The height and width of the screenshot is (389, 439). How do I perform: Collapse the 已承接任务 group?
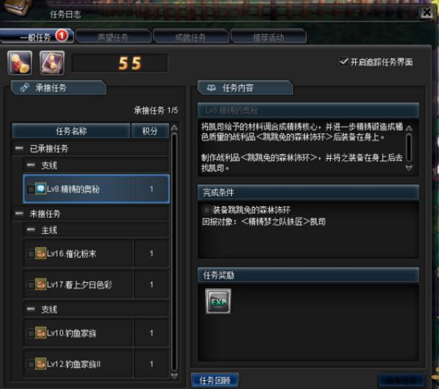click(19, 149)
